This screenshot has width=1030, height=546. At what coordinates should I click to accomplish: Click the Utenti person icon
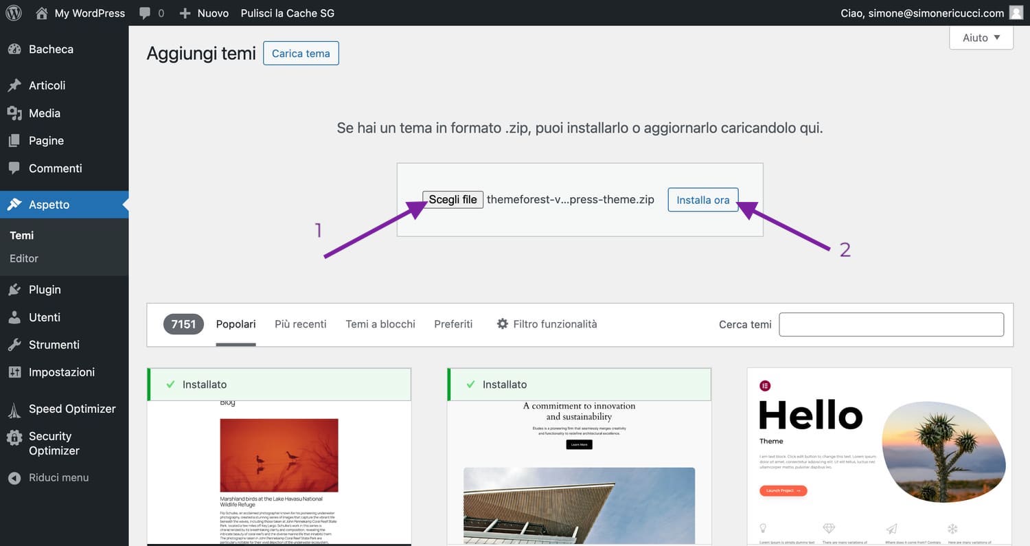14,317
